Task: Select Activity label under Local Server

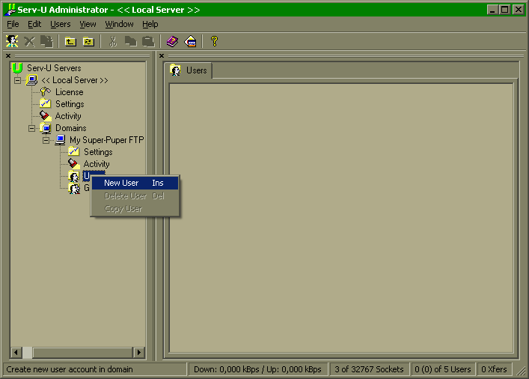Action: 68,116
